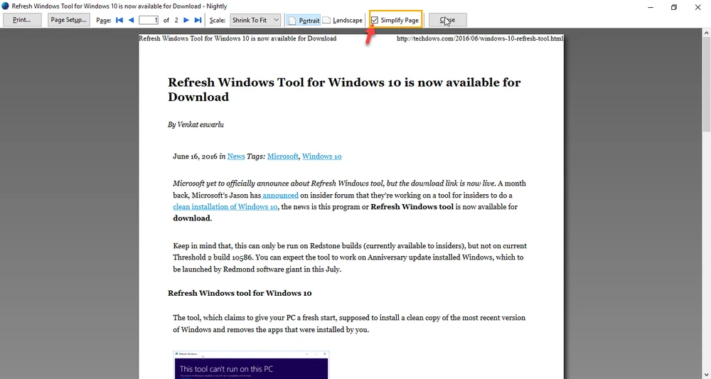Open the News category link
711x379 pixels.
pyautogui.click(x=236, y=156)
